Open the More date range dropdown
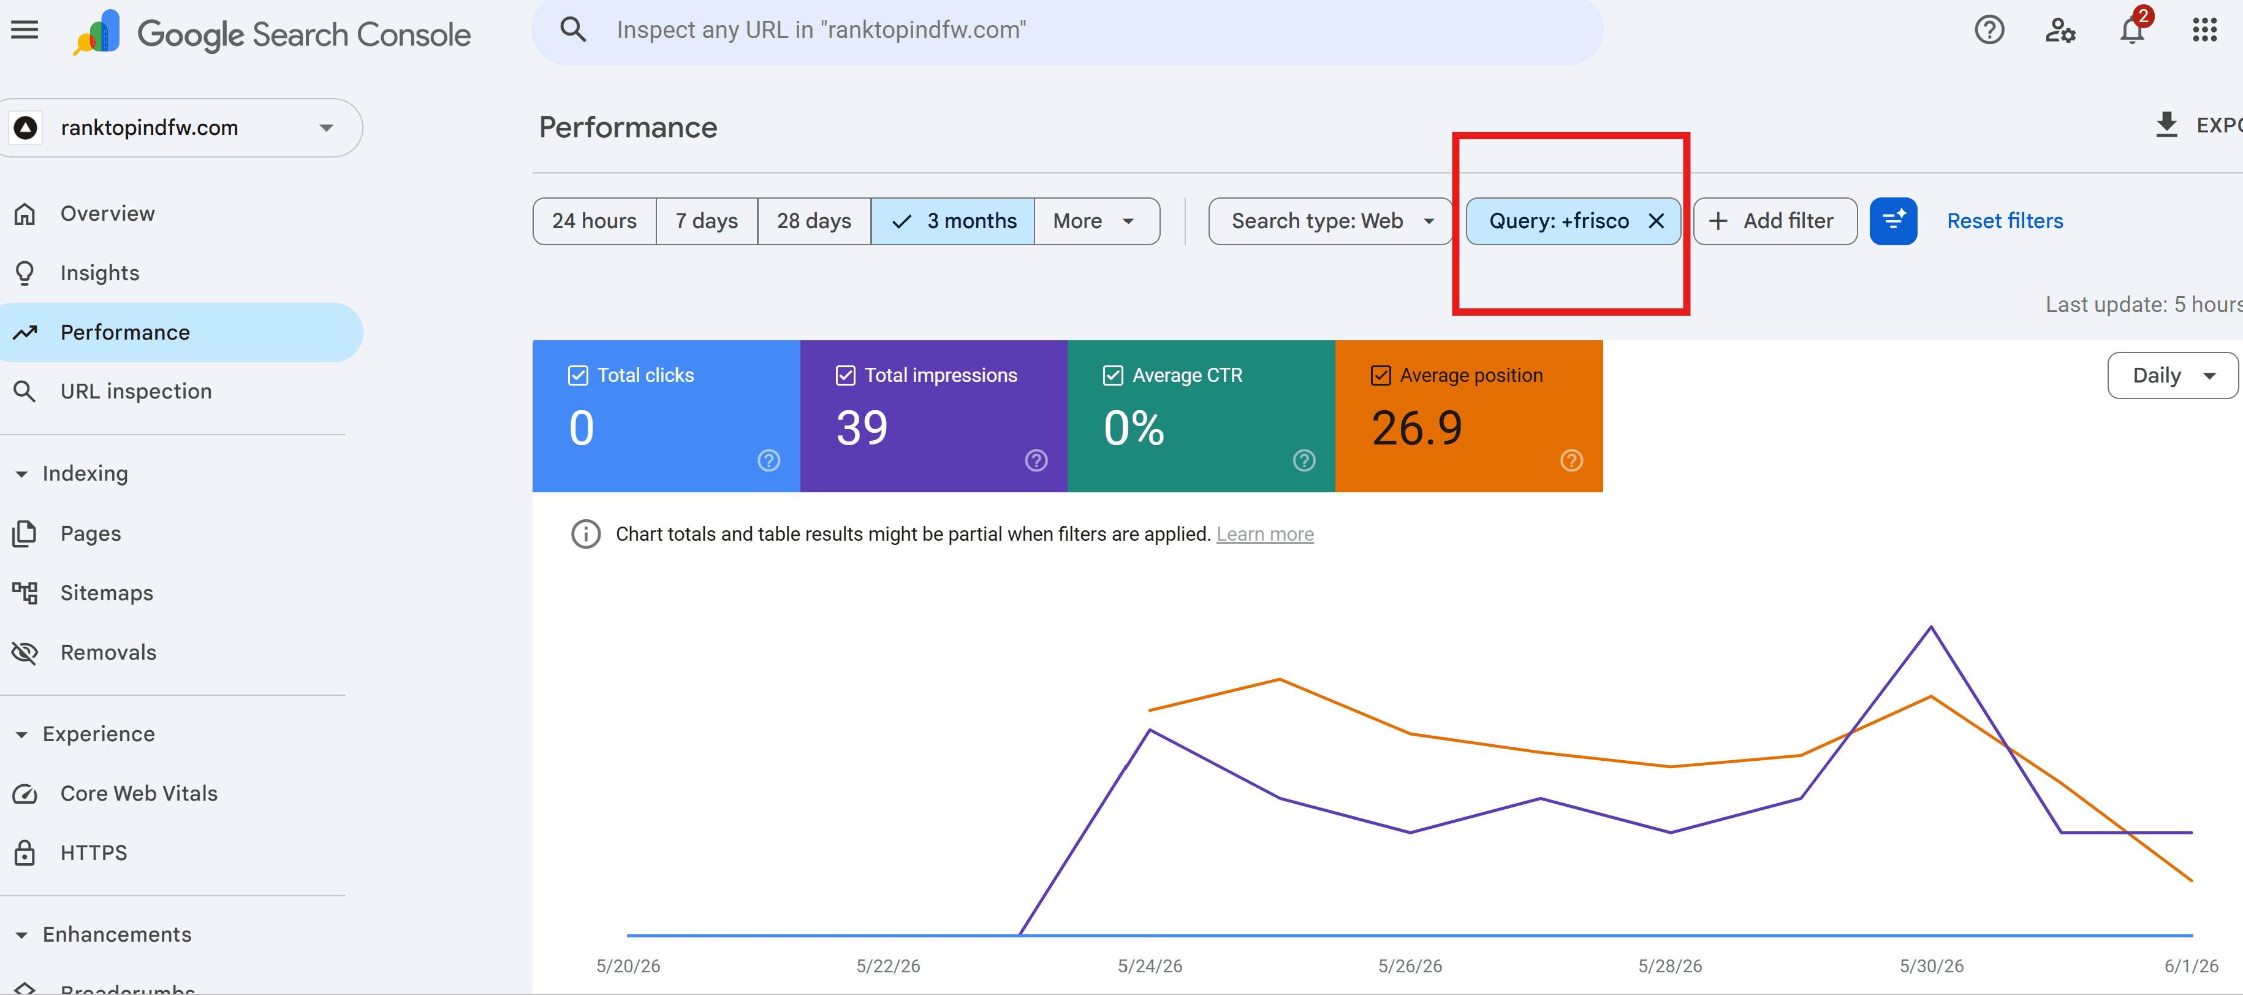2243x995 pixels. point(1096,221)
